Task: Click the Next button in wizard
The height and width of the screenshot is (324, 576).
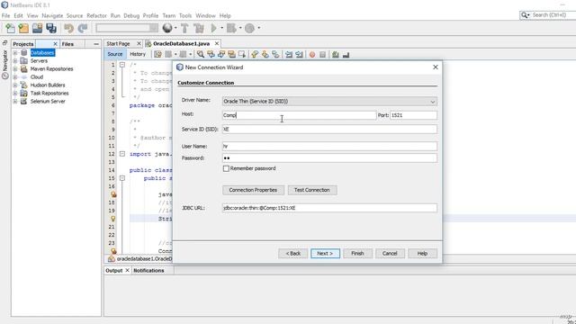Action: (x=325, y=254)
